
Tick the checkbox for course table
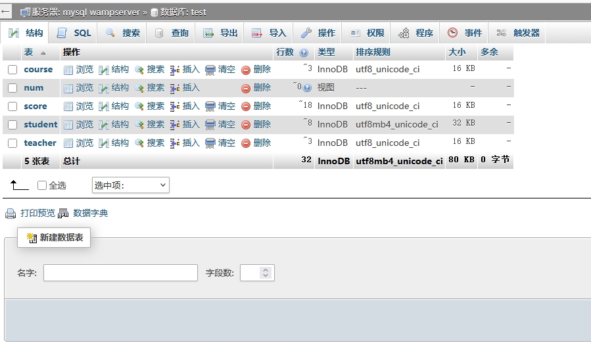(x=12, y=70)
